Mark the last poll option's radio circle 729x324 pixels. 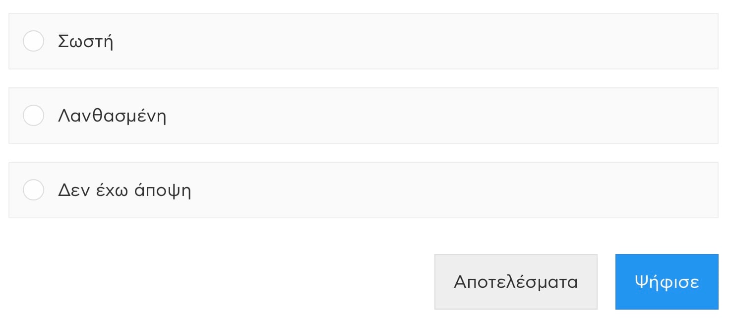(34, 190)
